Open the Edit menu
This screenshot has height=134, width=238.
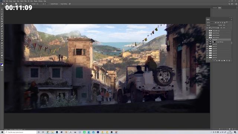pos(7,1)
